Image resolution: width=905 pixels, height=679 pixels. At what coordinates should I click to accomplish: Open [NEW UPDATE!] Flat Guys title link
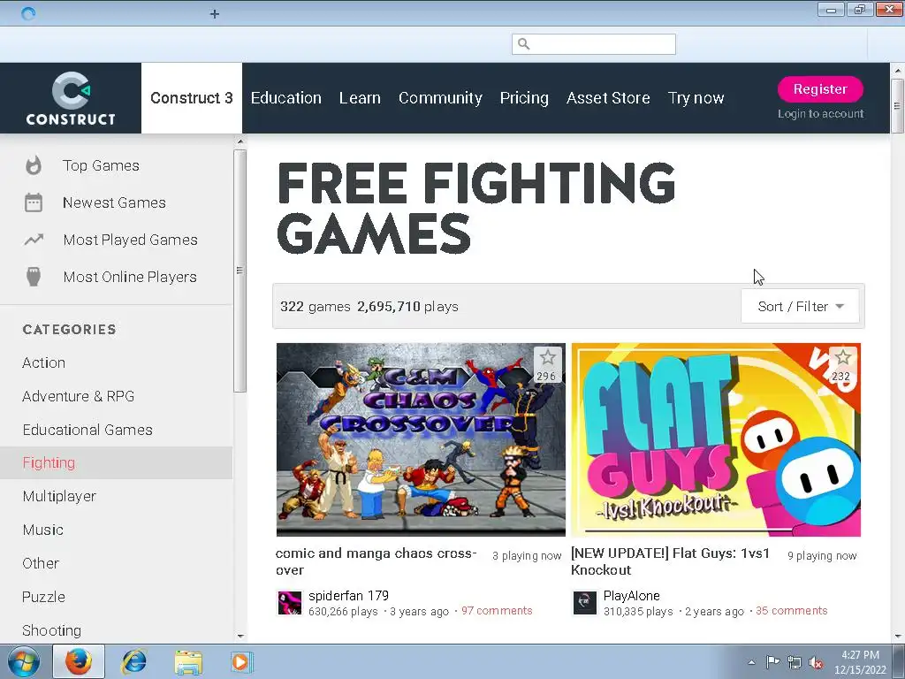(x=670, y=561)
